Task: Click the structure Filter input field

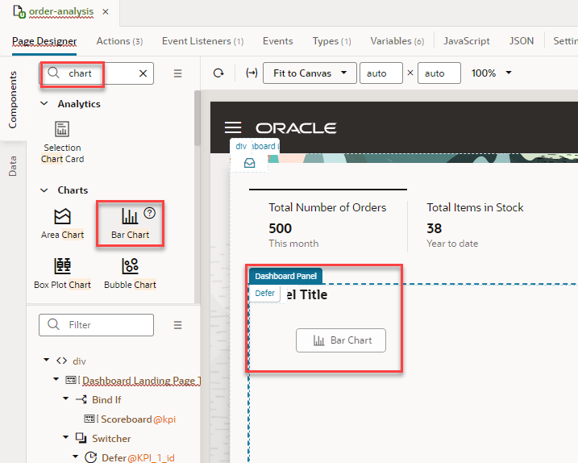Action: (97, 325)
